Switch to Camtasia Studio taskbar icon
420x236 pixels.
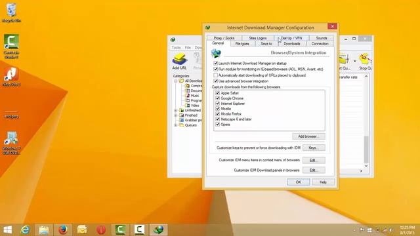point(120,229)
